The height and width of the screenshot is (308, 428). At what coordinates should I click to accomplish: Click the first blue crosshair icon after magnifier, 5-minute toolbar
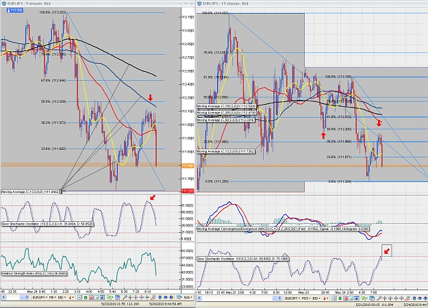[131, 297]
